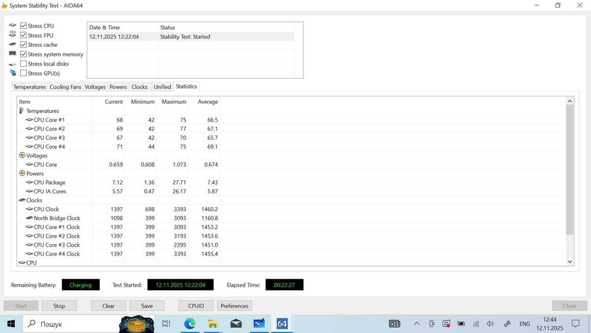Click the Temperatures thermometer icon

coord(21,111)
